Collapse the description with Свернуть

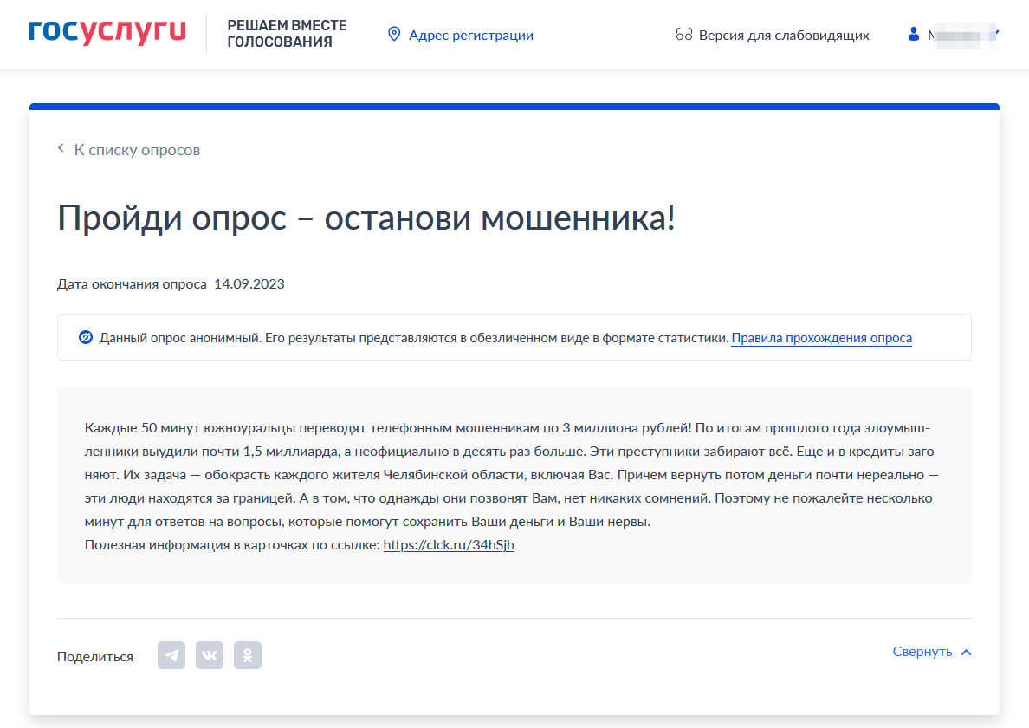coord(922,652)
